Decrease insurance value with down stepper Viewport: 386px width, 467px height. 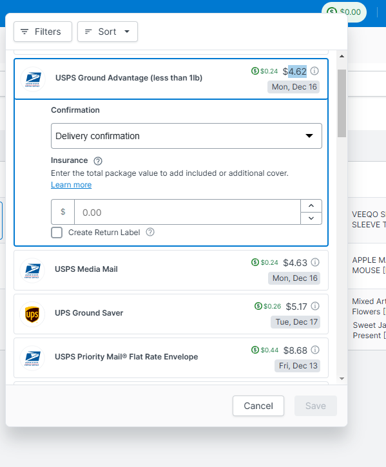(311, 218)
